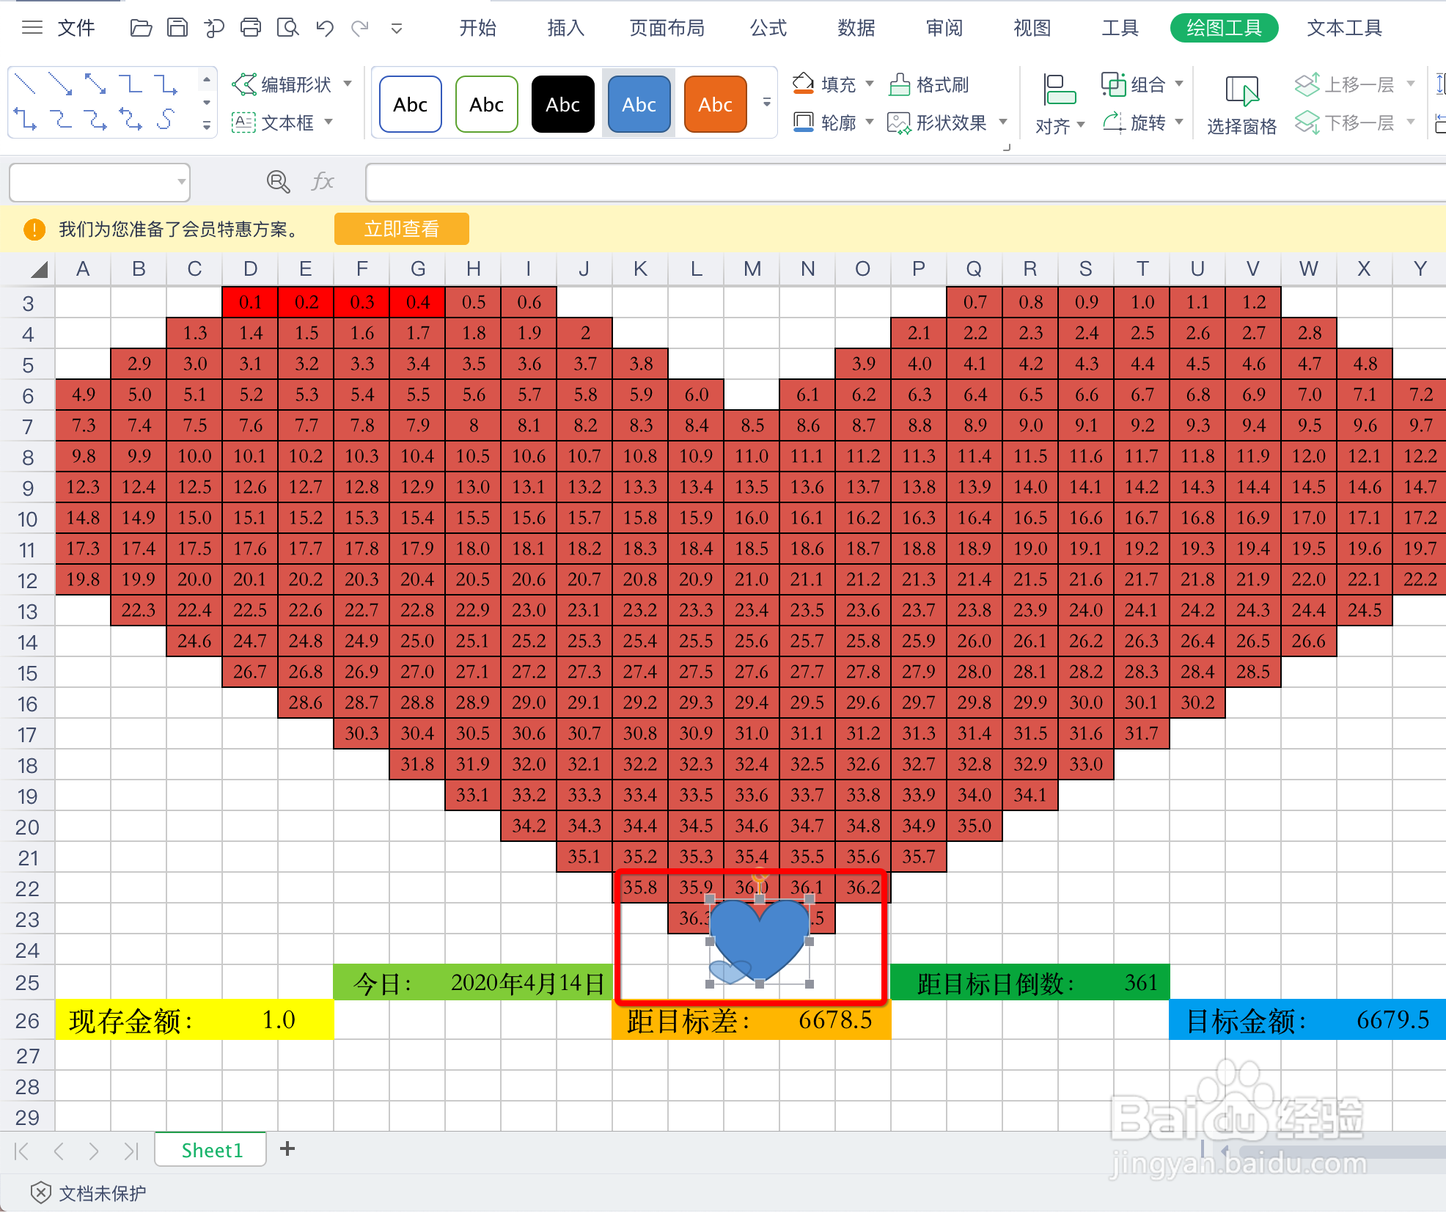Expand the shape style gallery arrow

click(767, 103)
